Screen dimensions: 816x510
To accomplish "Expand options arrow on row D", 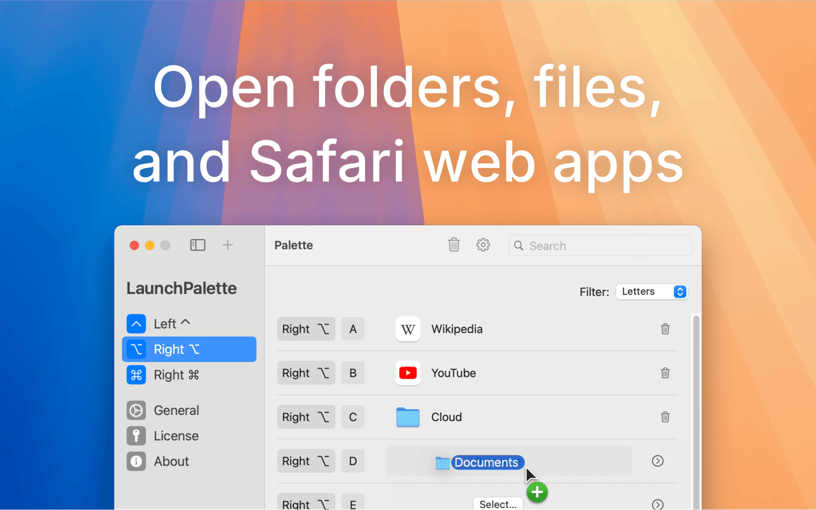I will pos(657,461).
